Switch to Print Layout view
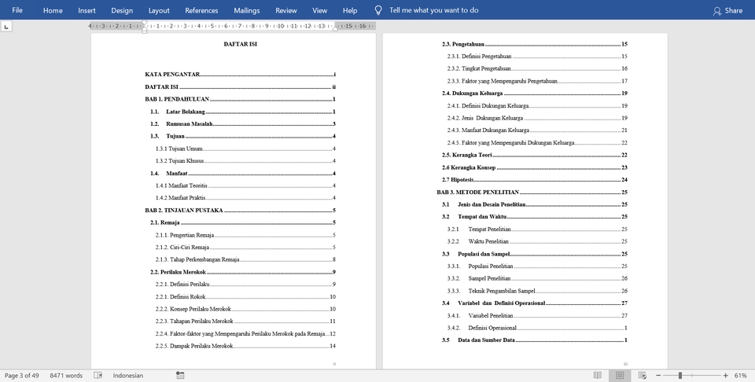Image resolution: width=755 pixels, height=382 pixels. click(620, 375)
